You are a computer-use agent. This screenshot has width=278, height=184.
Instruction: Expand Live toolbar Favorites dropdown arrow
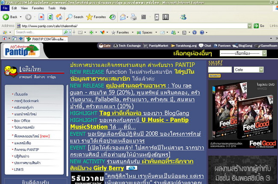coord(133,32)
